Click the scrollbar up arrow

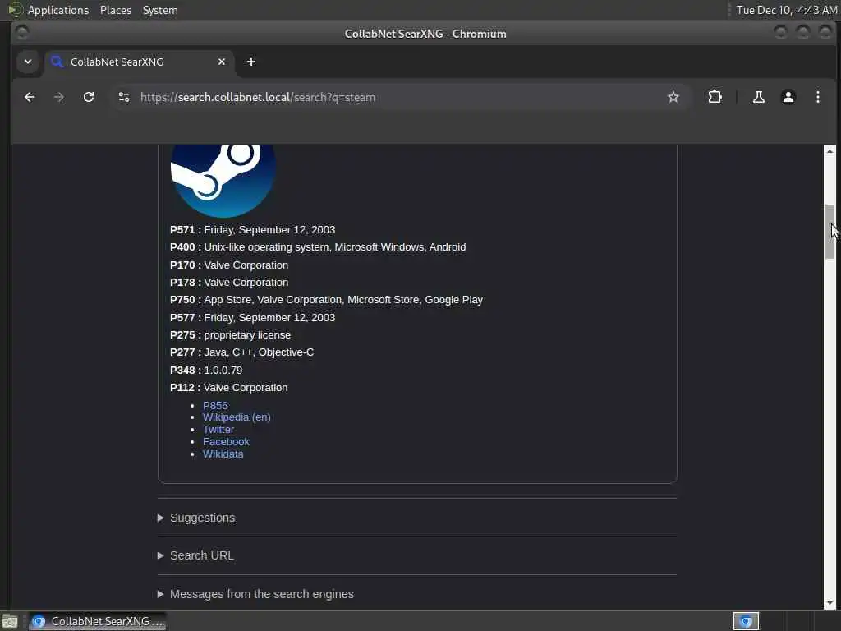(x=830, y=151)
